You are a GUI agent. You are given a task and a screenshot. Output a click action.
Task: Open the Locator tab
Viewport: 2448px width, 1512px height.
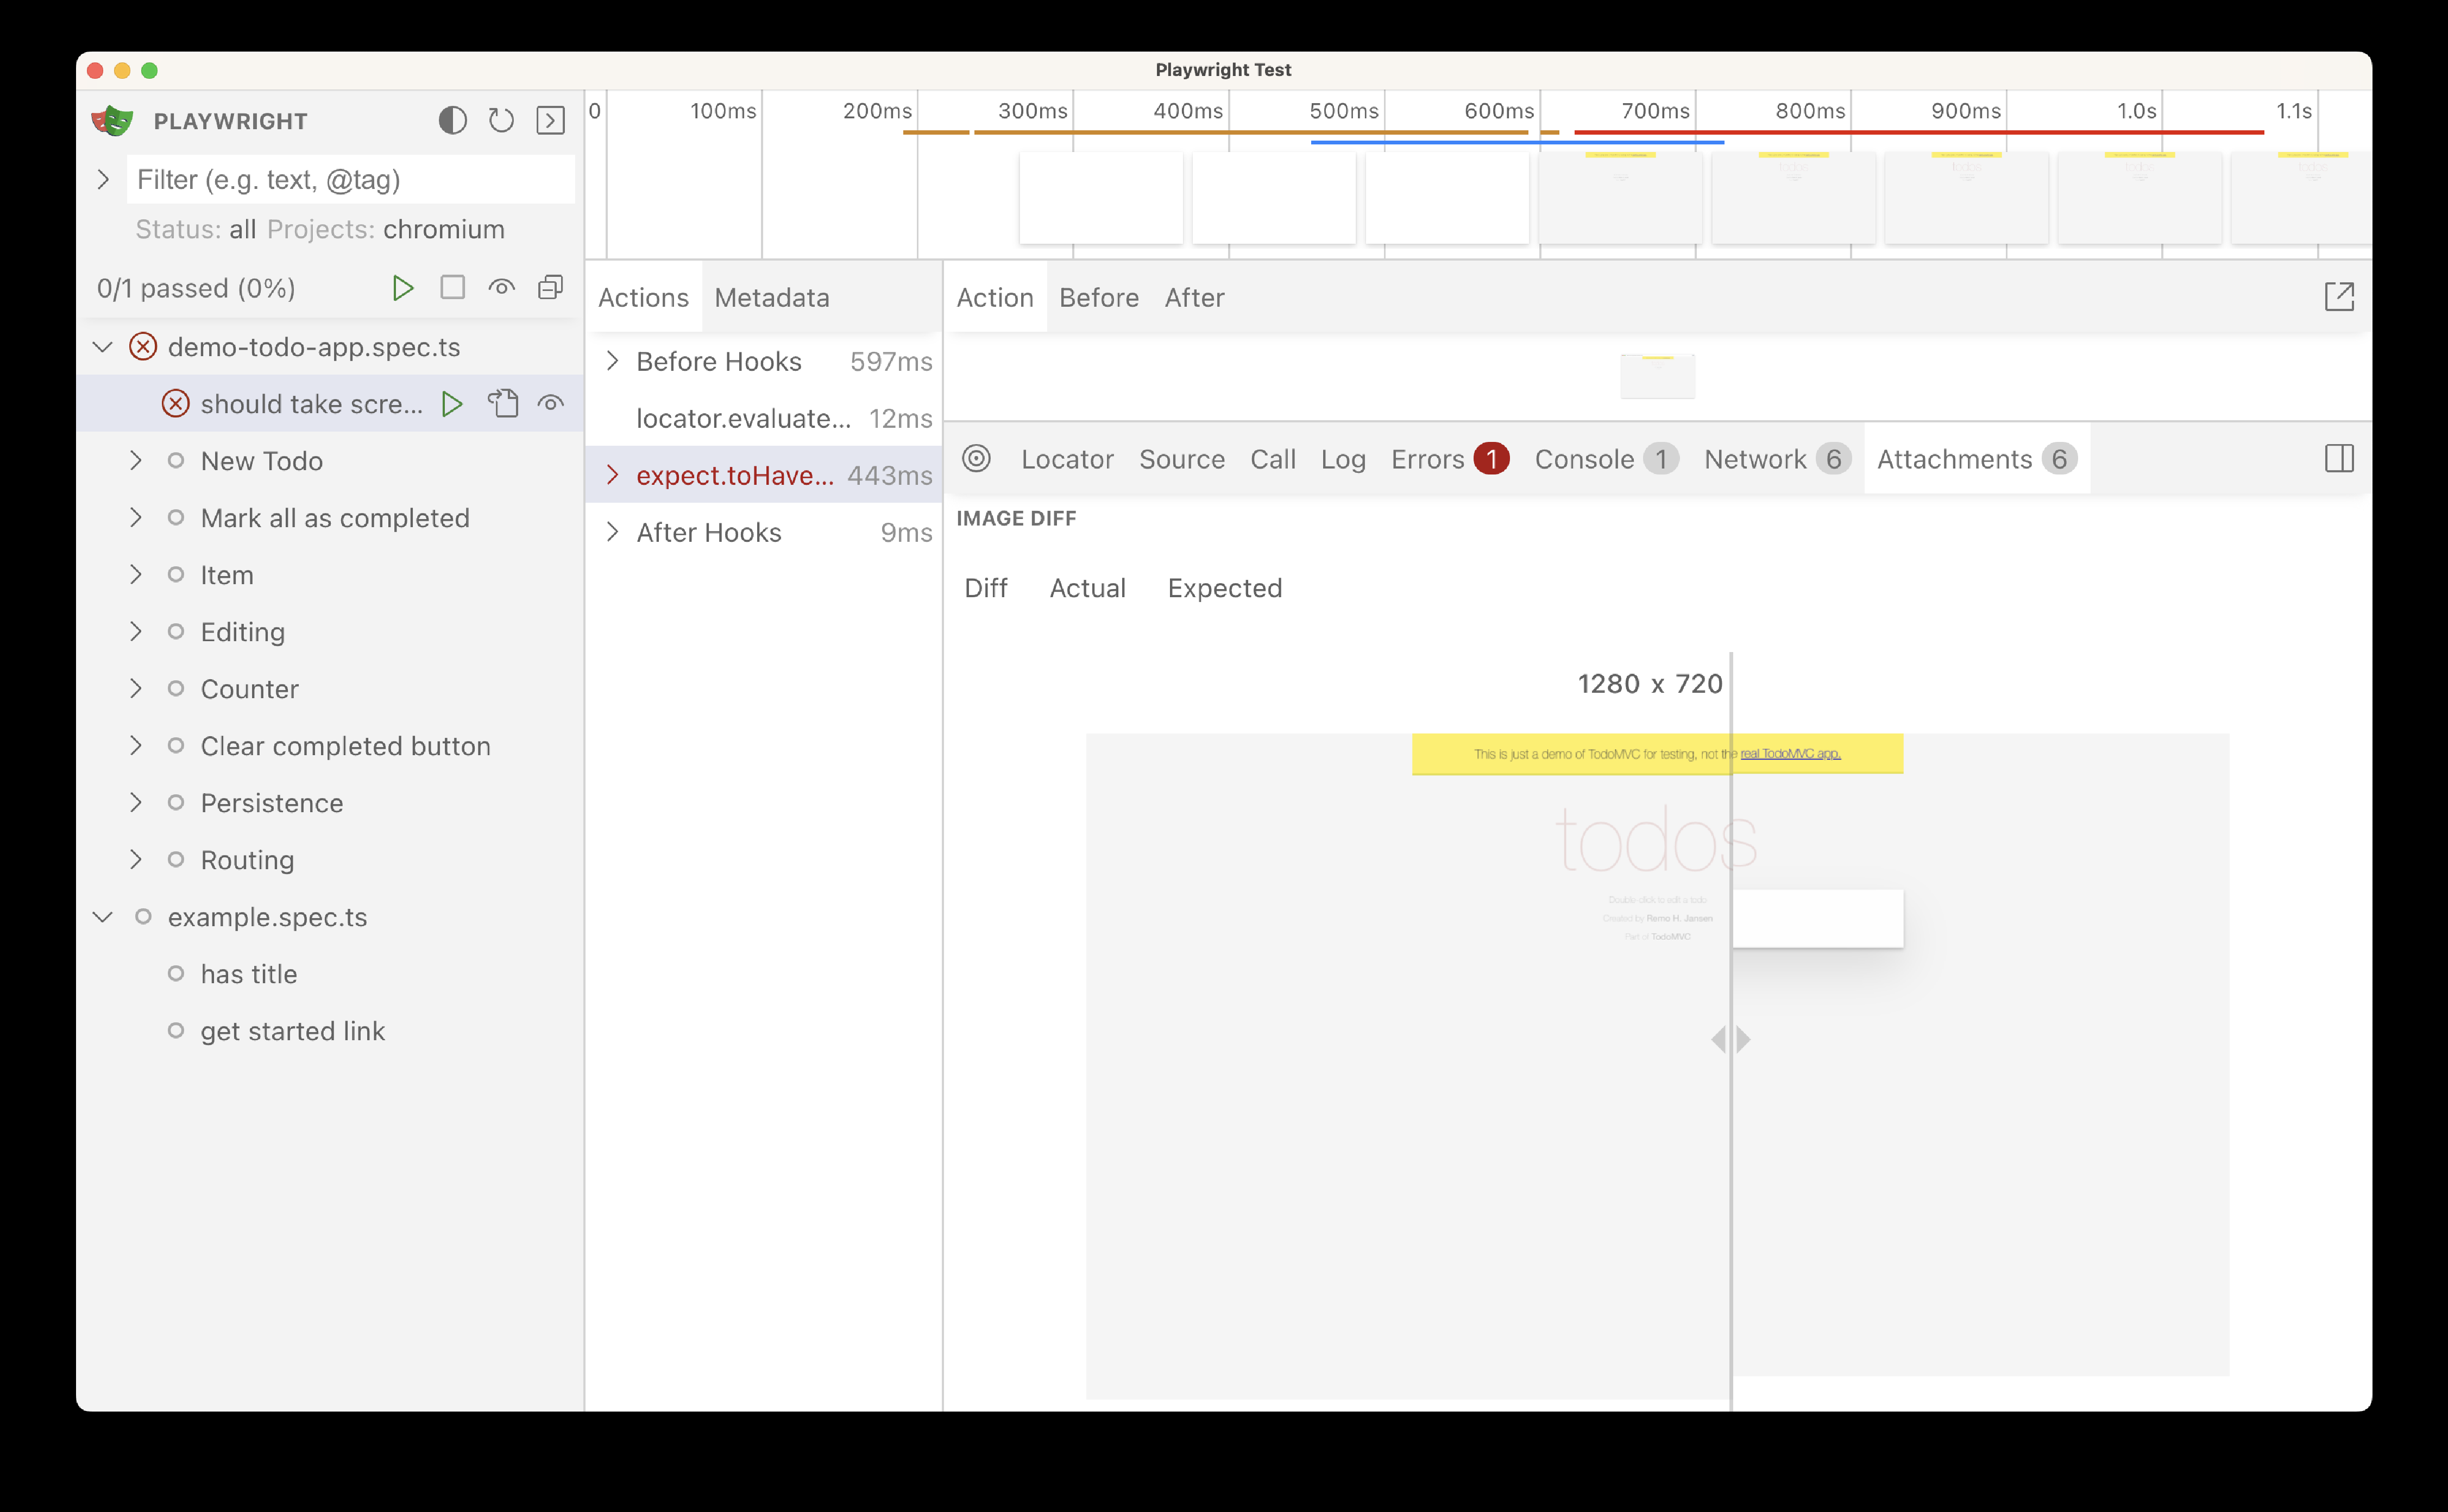click(x=1066, y=459)
